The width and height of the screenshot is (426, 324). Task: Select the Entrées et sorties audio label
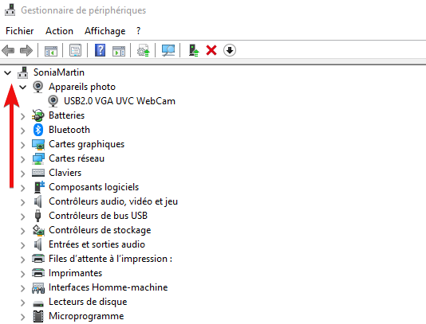[x=97, y=244]
